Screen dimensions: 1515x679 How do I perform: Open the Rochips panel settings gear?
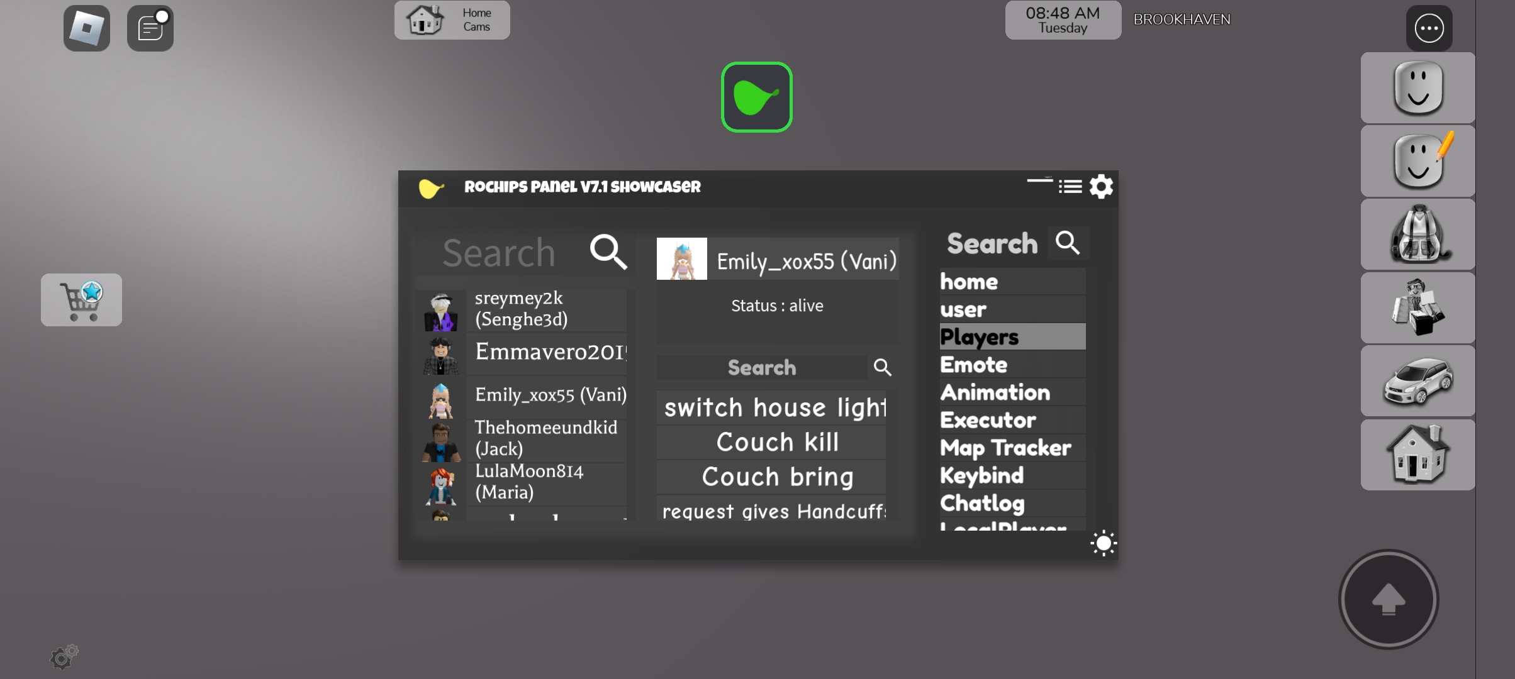click(1101, 187)
